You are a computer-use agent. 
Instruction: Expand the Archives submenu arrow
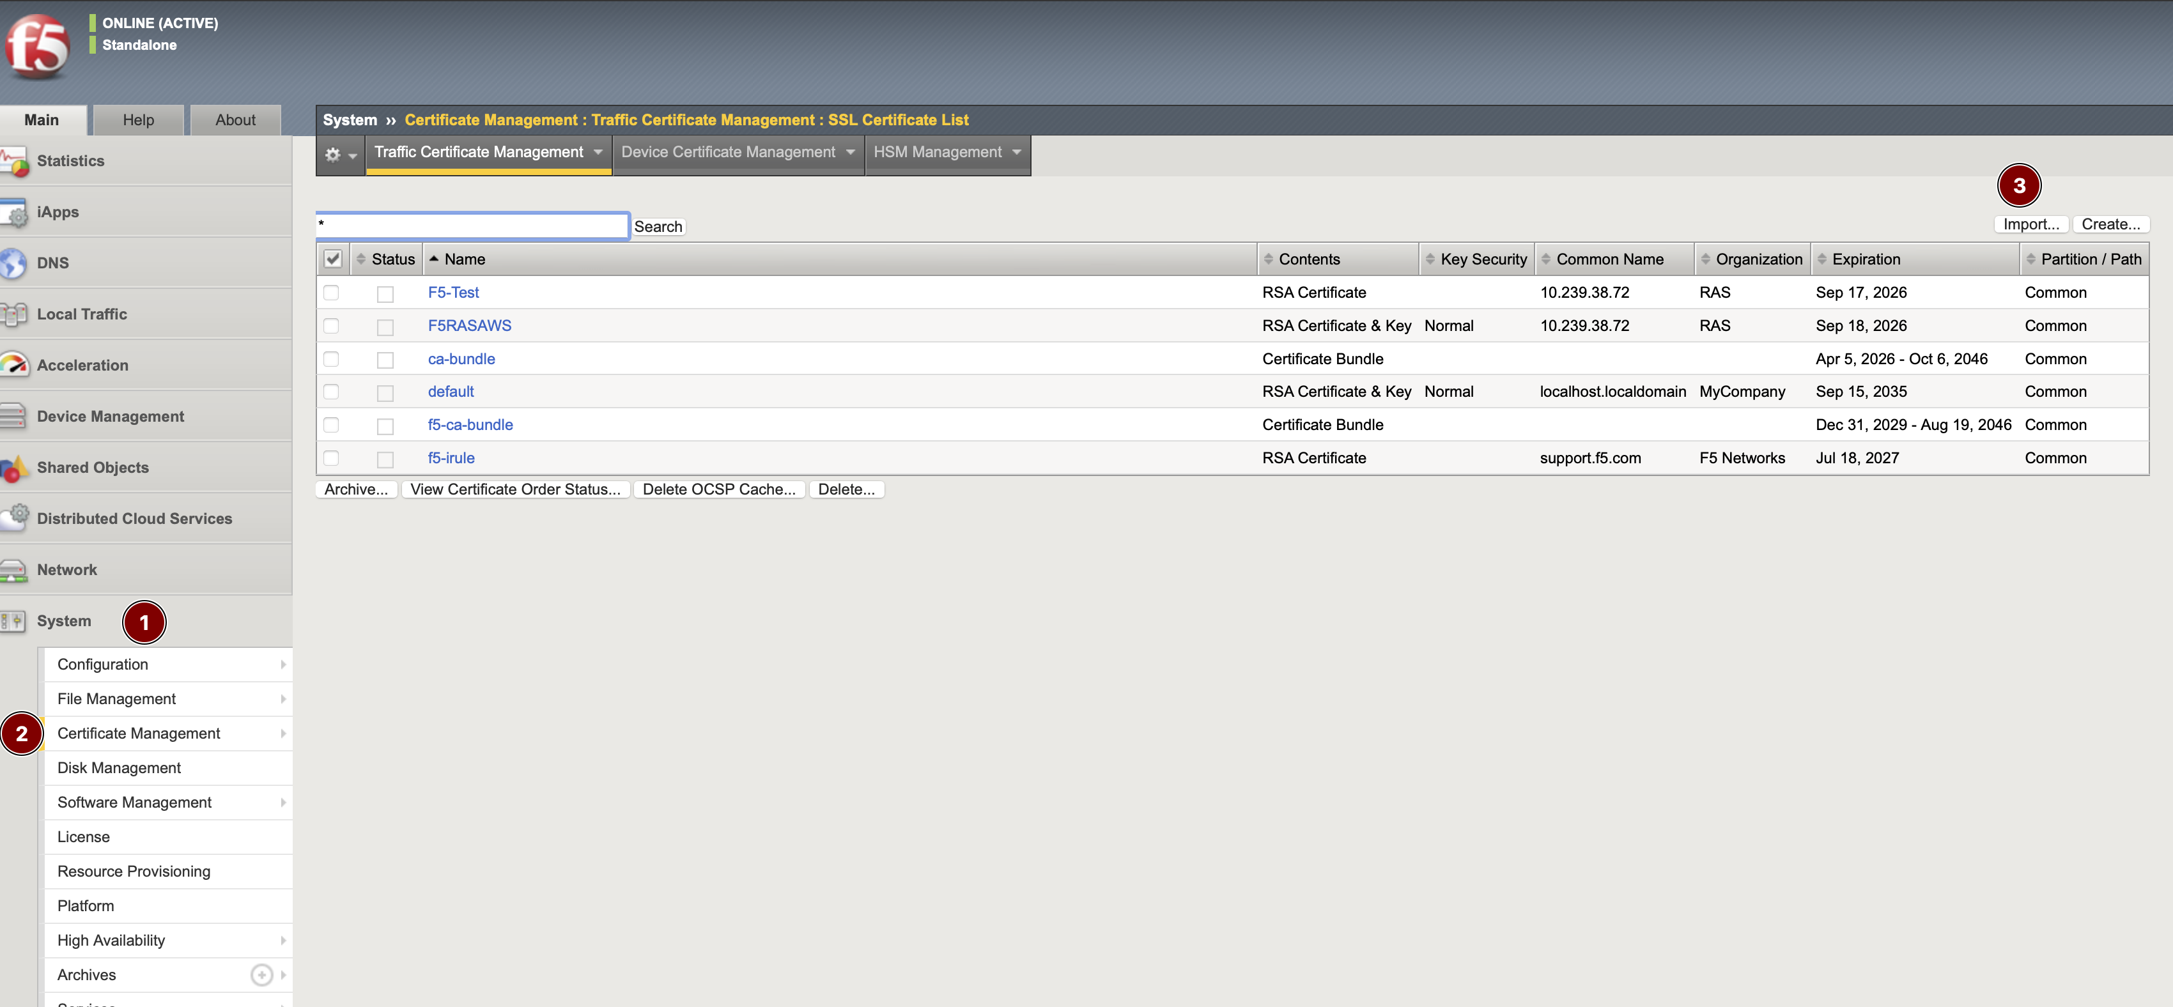283,975
